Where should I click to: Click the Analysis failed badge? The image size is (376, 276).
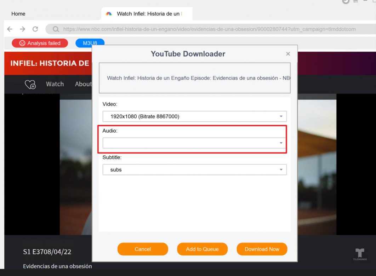tap(40, 43)
